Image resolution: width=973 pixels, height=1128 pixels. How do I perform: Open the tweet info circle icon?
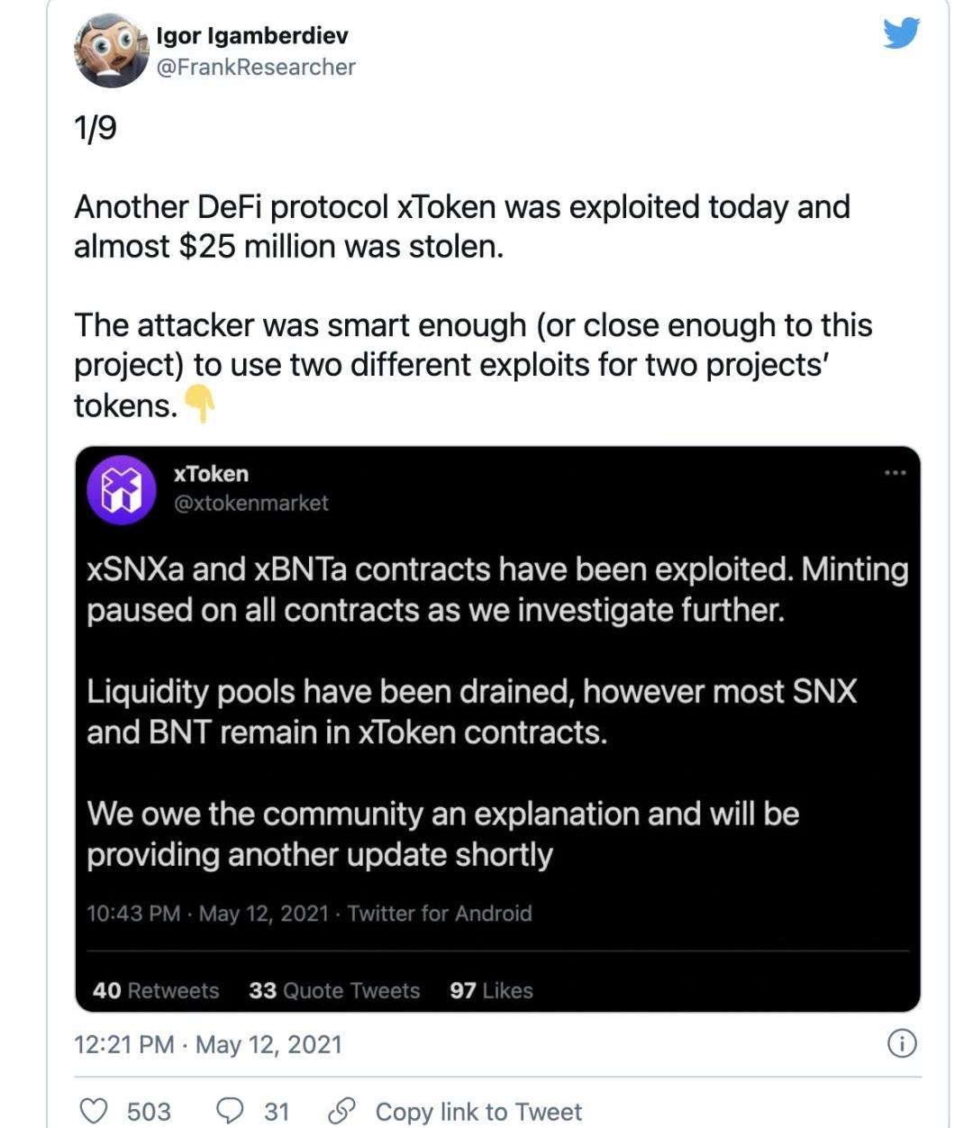click(x=902, y=1043)
